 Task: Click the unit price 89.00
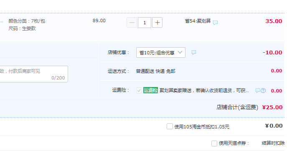pyautogui.click(x=99, y=21)
